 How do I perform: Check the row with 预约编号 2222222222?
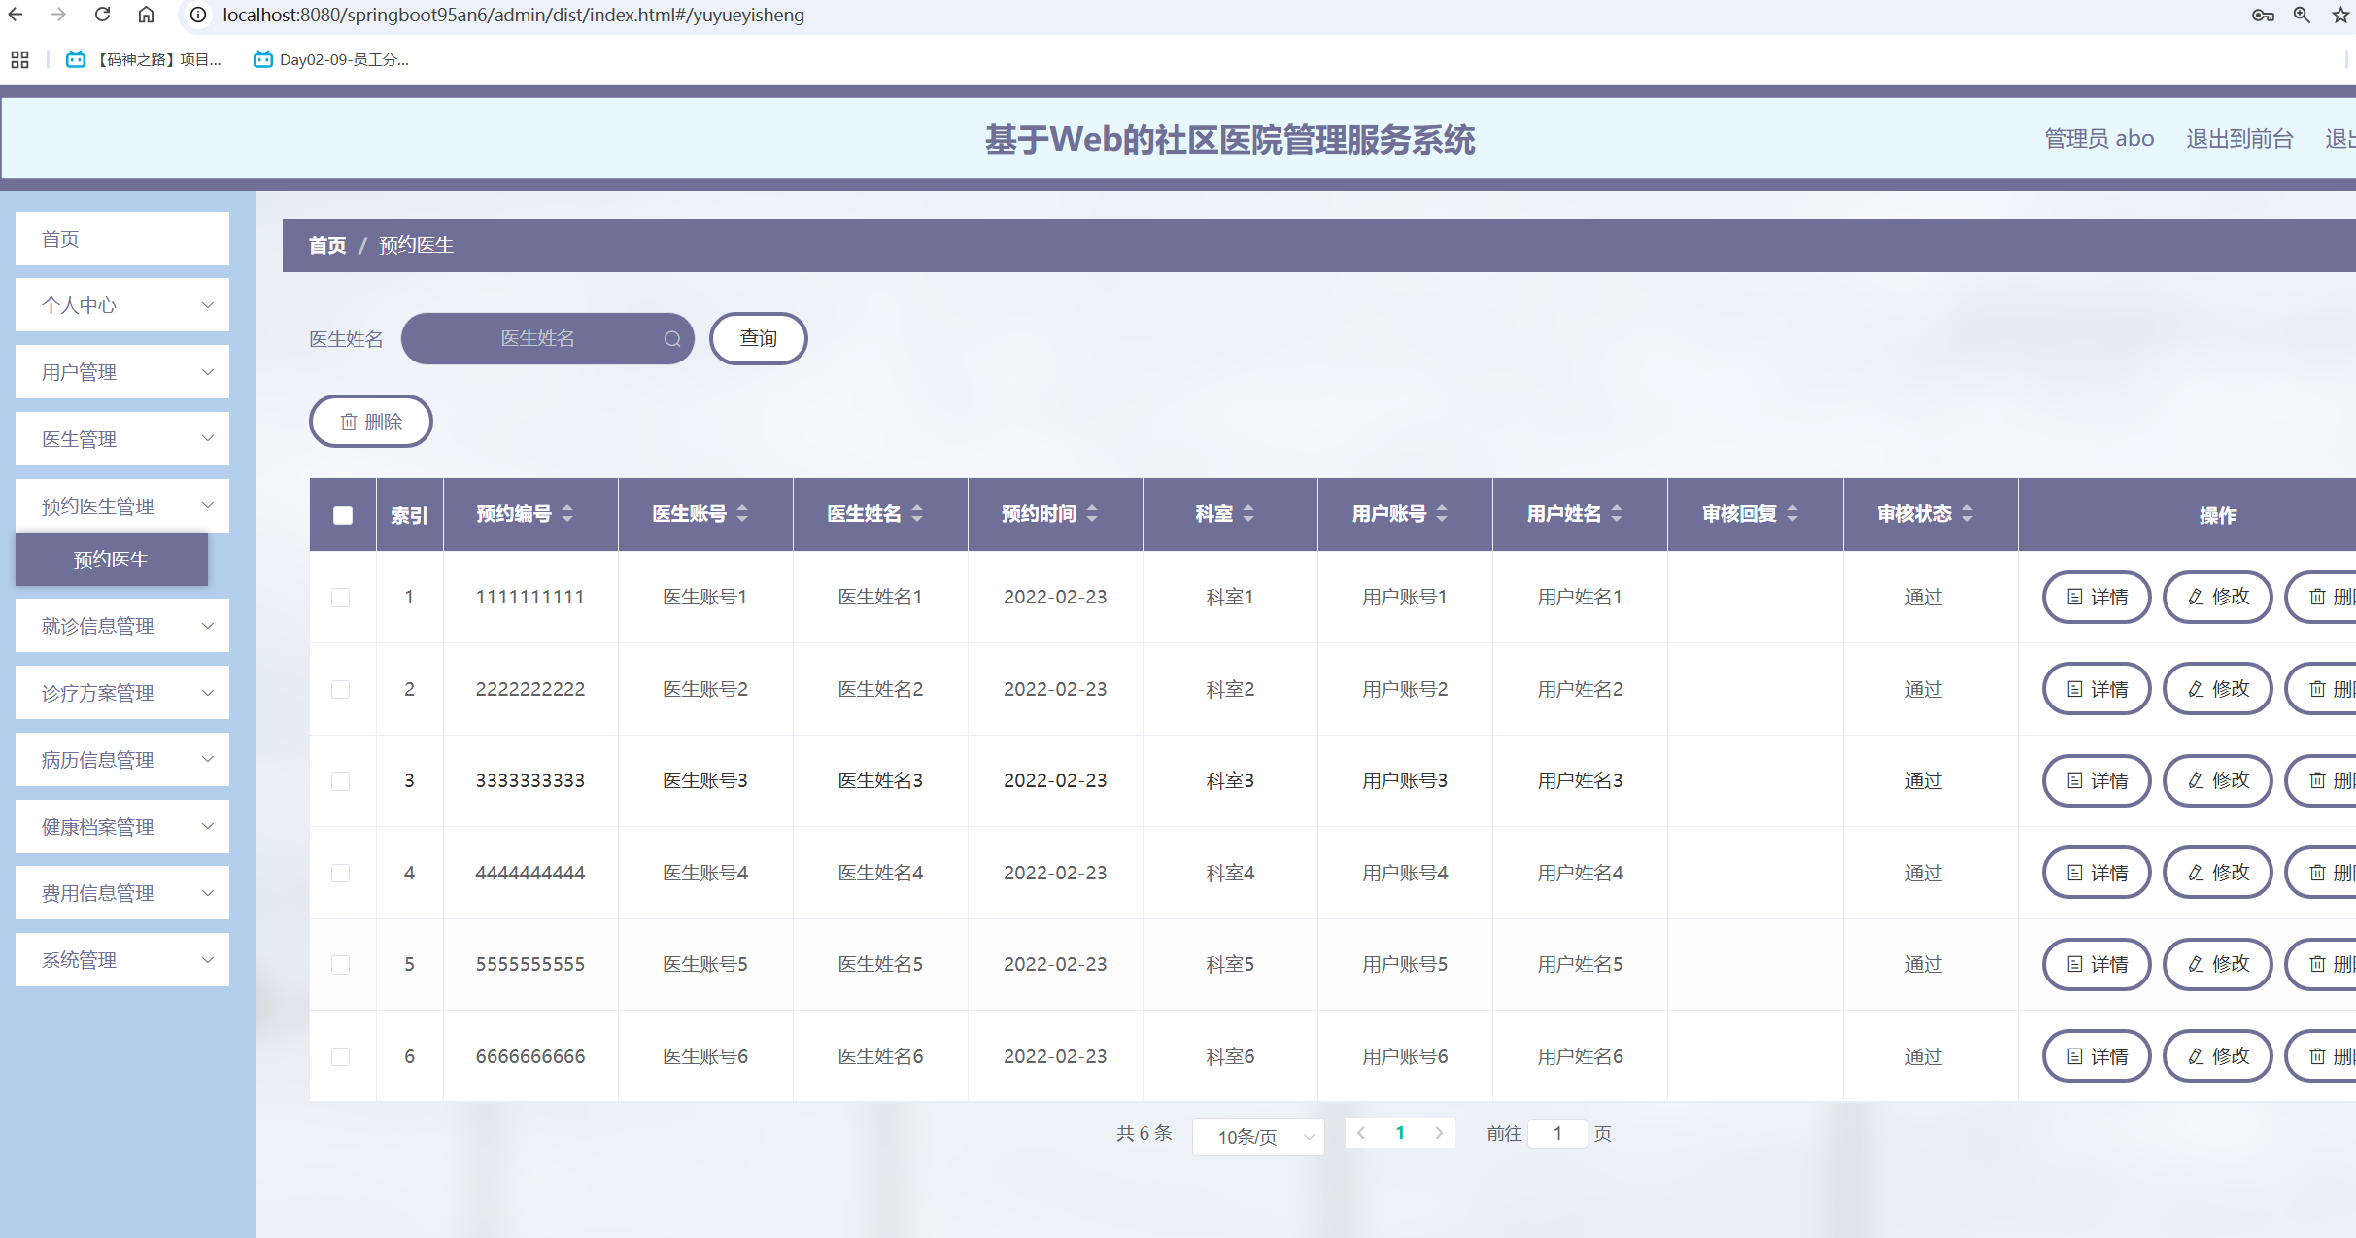coord(340,689)
